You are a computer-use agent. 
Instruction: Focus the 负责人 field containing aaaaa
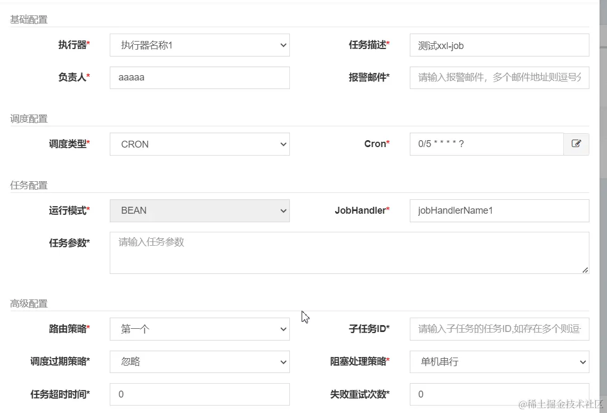200,77
